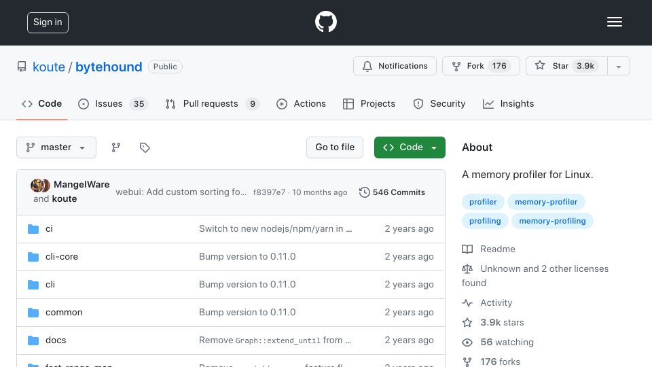Screen dimensions: 652x367
Task: Click 'Remove Graph::extend_until from' commit message
Action: [x=275, y=340]
